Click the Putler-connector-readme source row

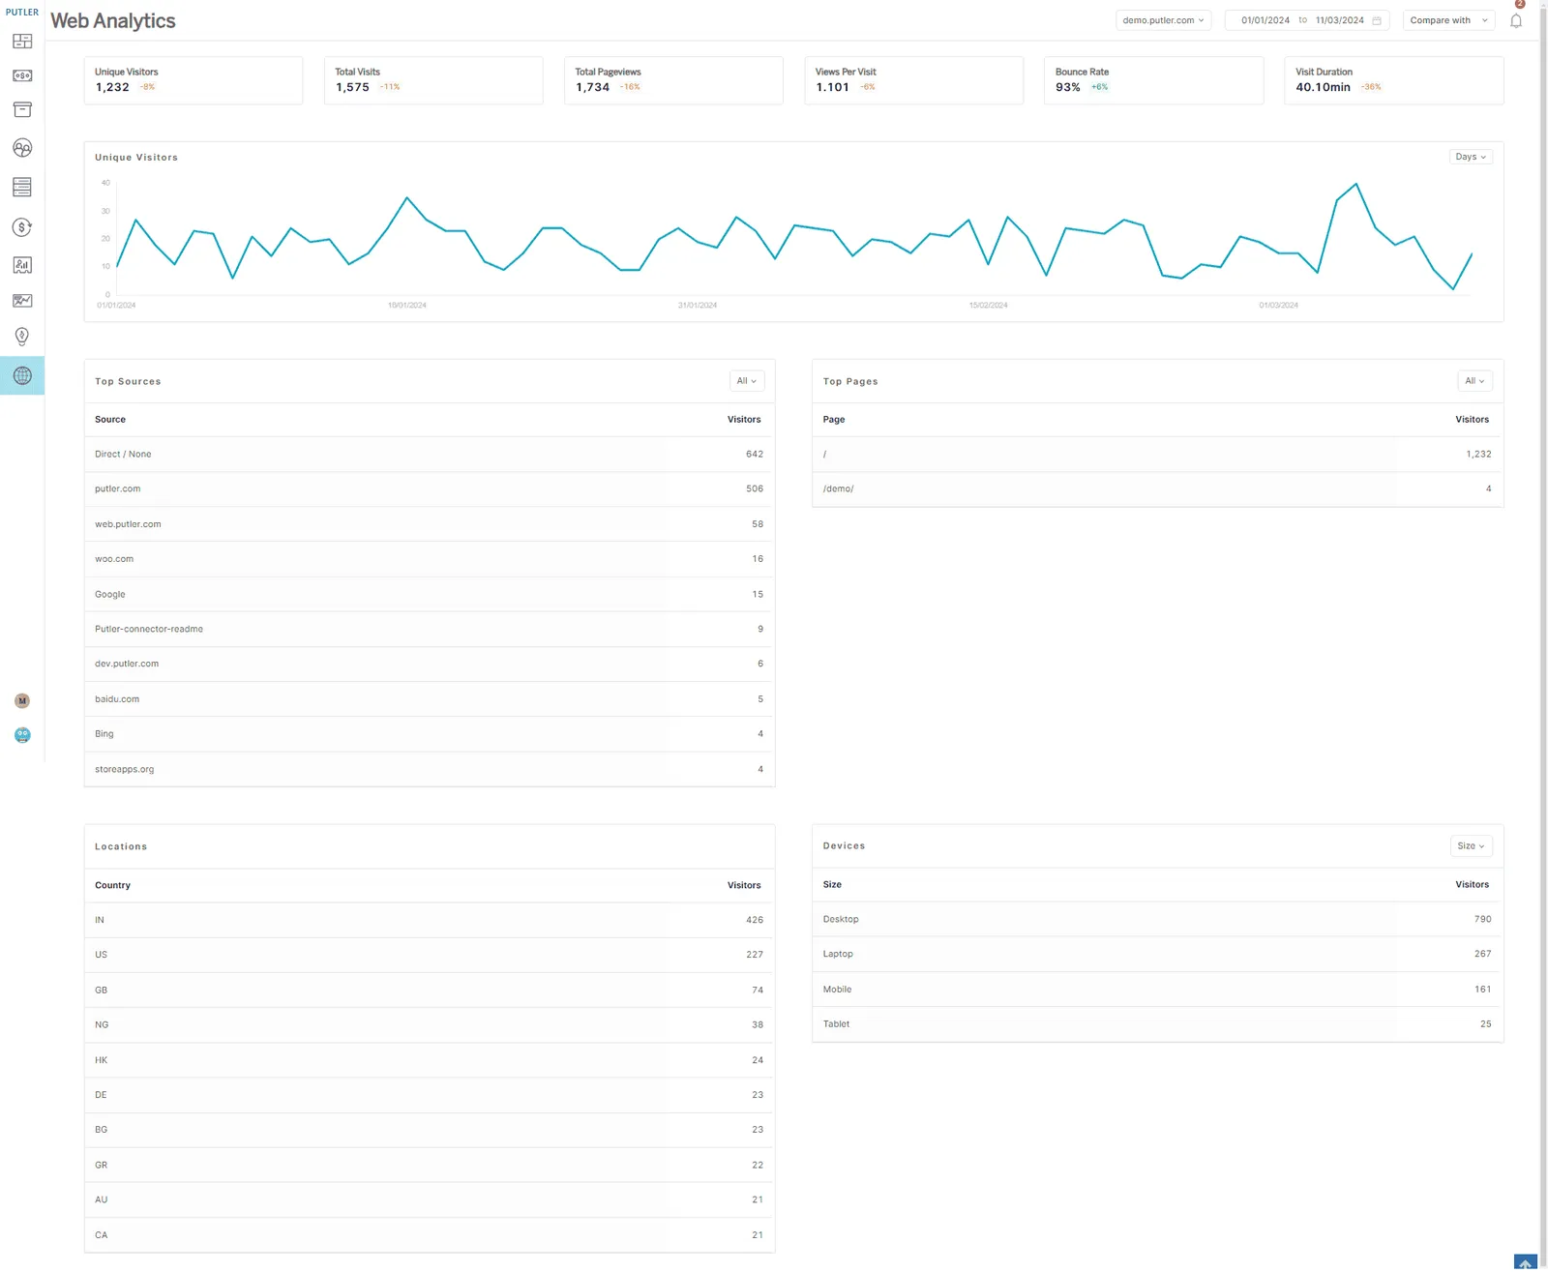coord(430,630)
